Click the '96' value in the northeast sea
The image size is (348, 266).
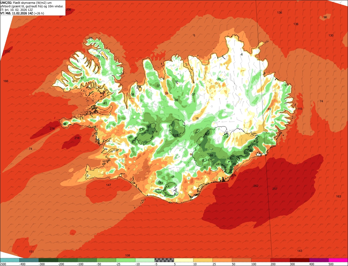coord(325,17)
